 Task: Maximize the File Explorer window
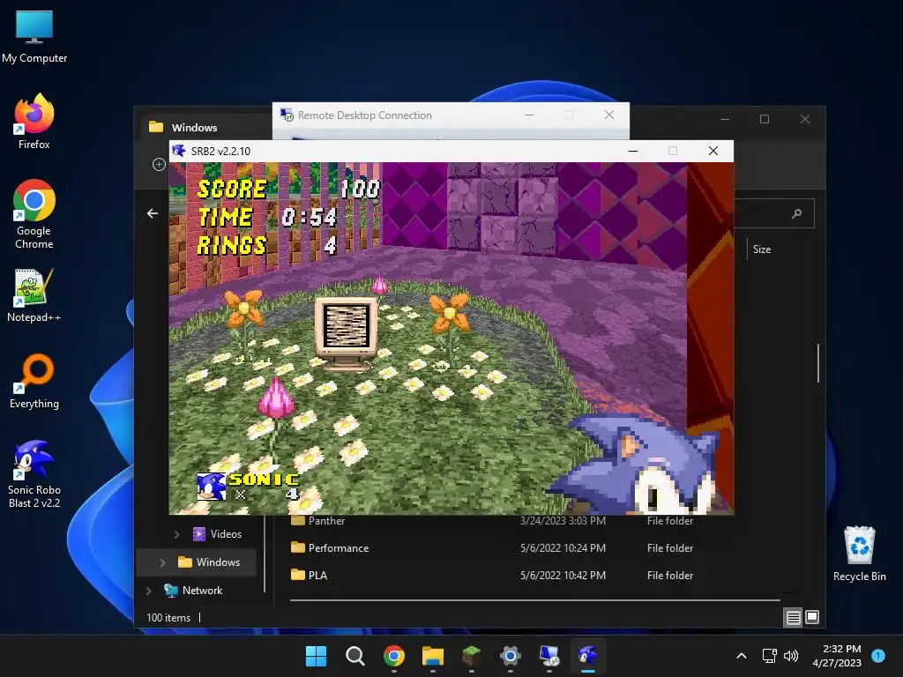click(x=765, y=119)
